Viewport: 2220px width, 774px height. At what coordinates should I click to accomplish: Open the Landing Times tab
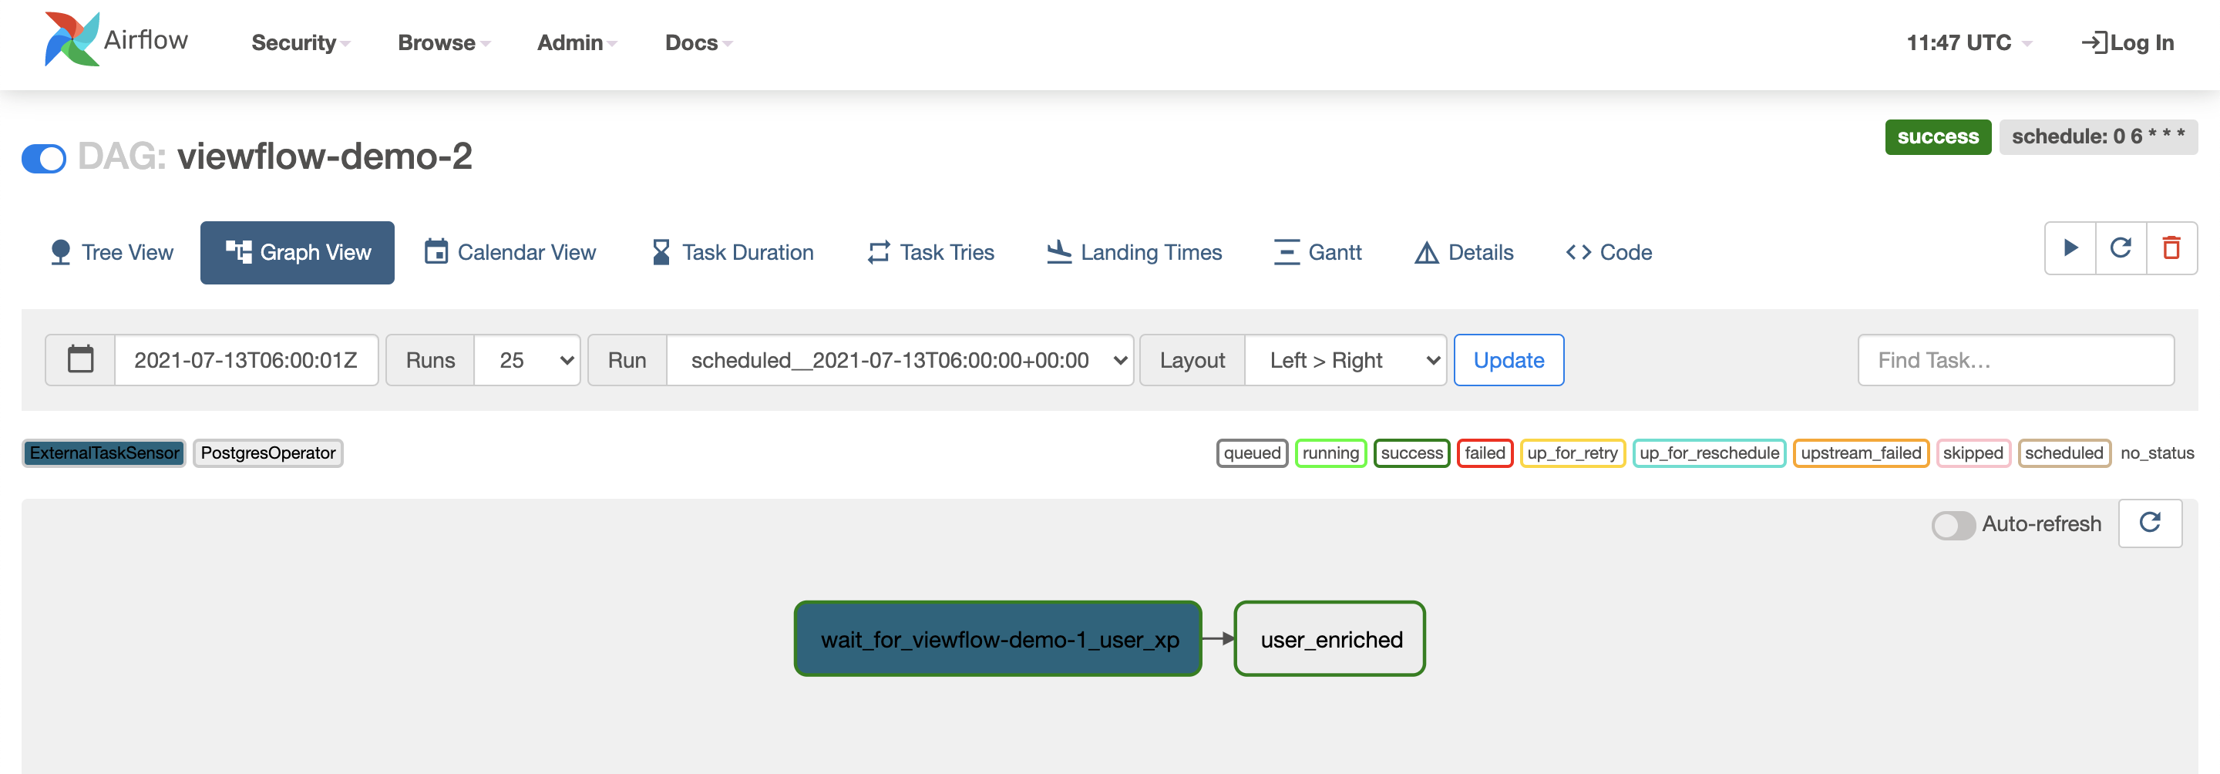pos(1133,253)
